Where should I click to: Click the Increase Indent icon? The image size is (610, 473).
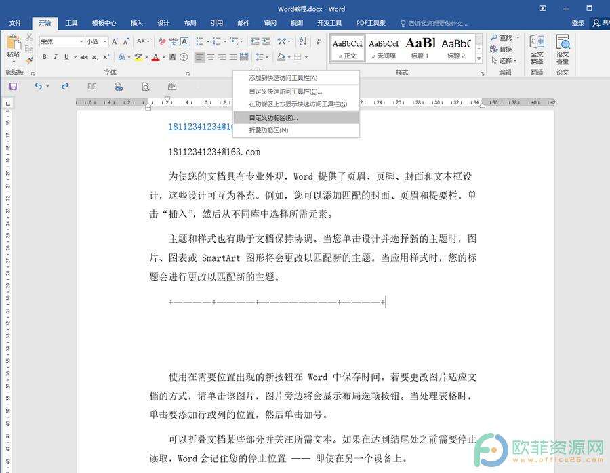click(266, 41)
